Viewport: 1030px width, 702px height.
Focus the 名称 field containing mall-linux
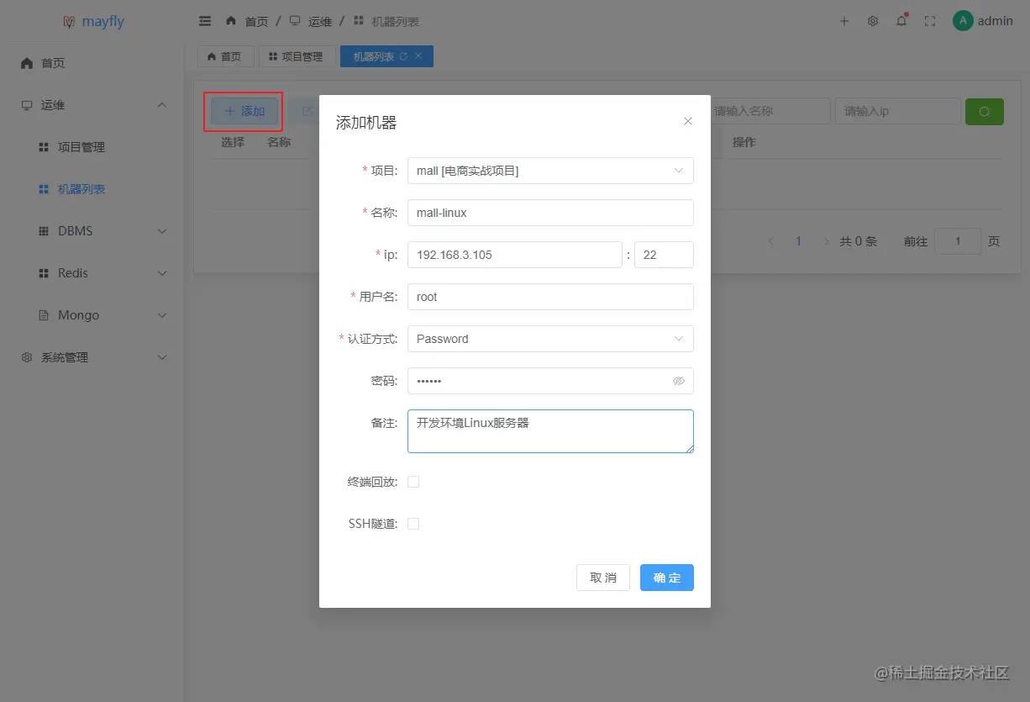(550, 213)
